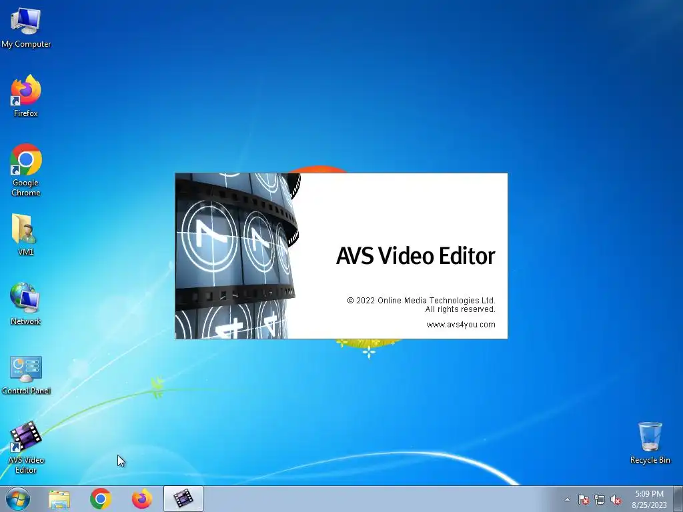The height and width of the screenshot is (512, 683).
Task: Open the Action Center flag icon
Action: tap(584, 499)
